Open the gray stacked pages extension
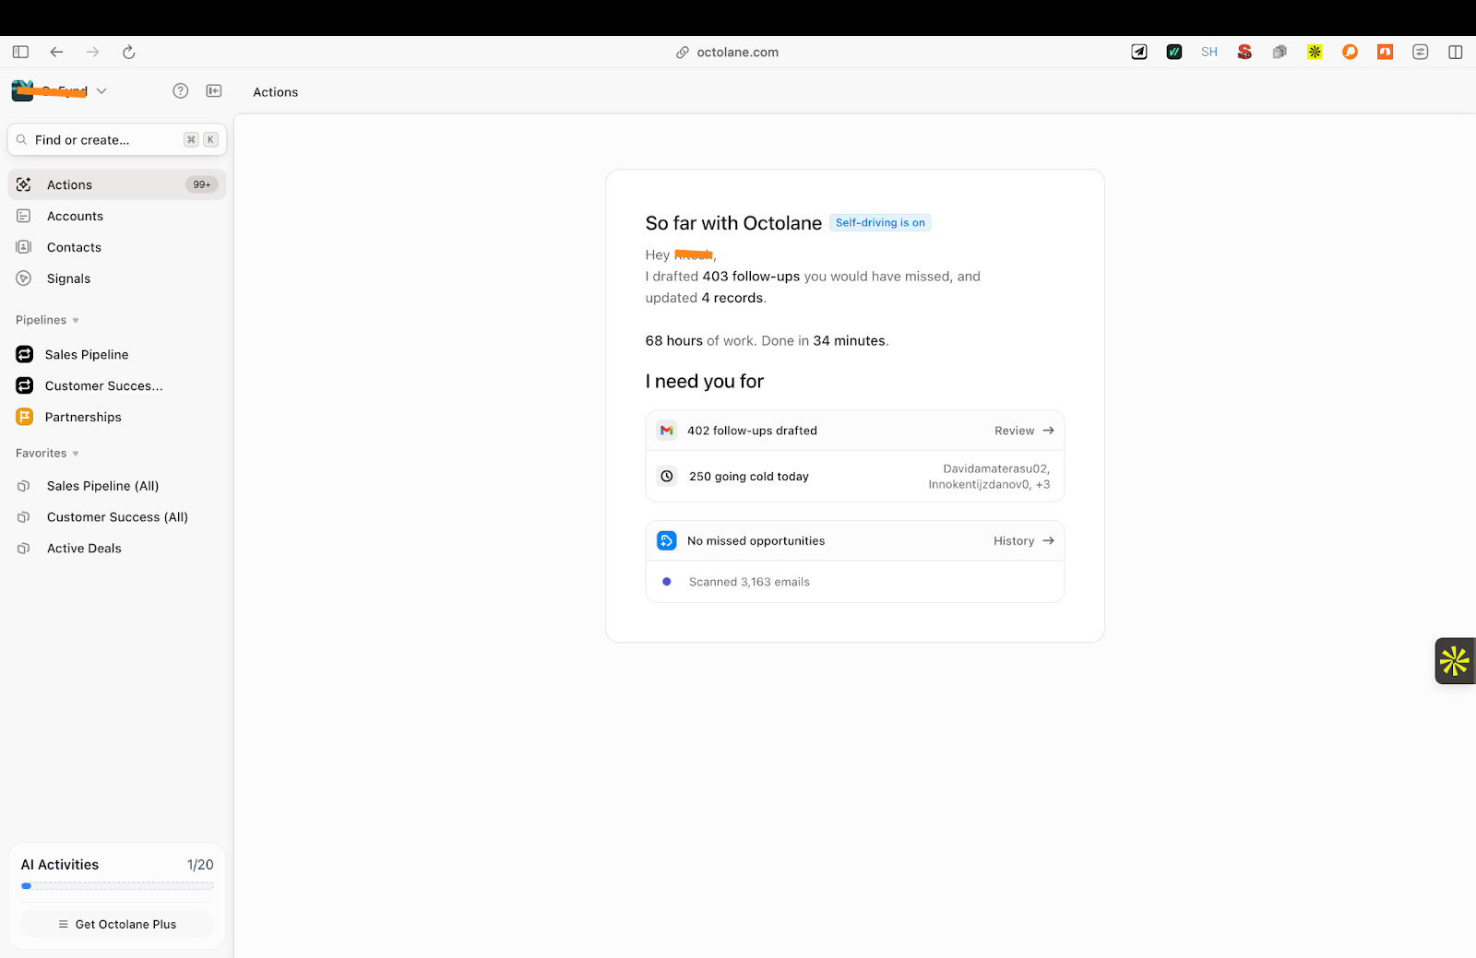The image size is (1476, 958). point(1280,52)
